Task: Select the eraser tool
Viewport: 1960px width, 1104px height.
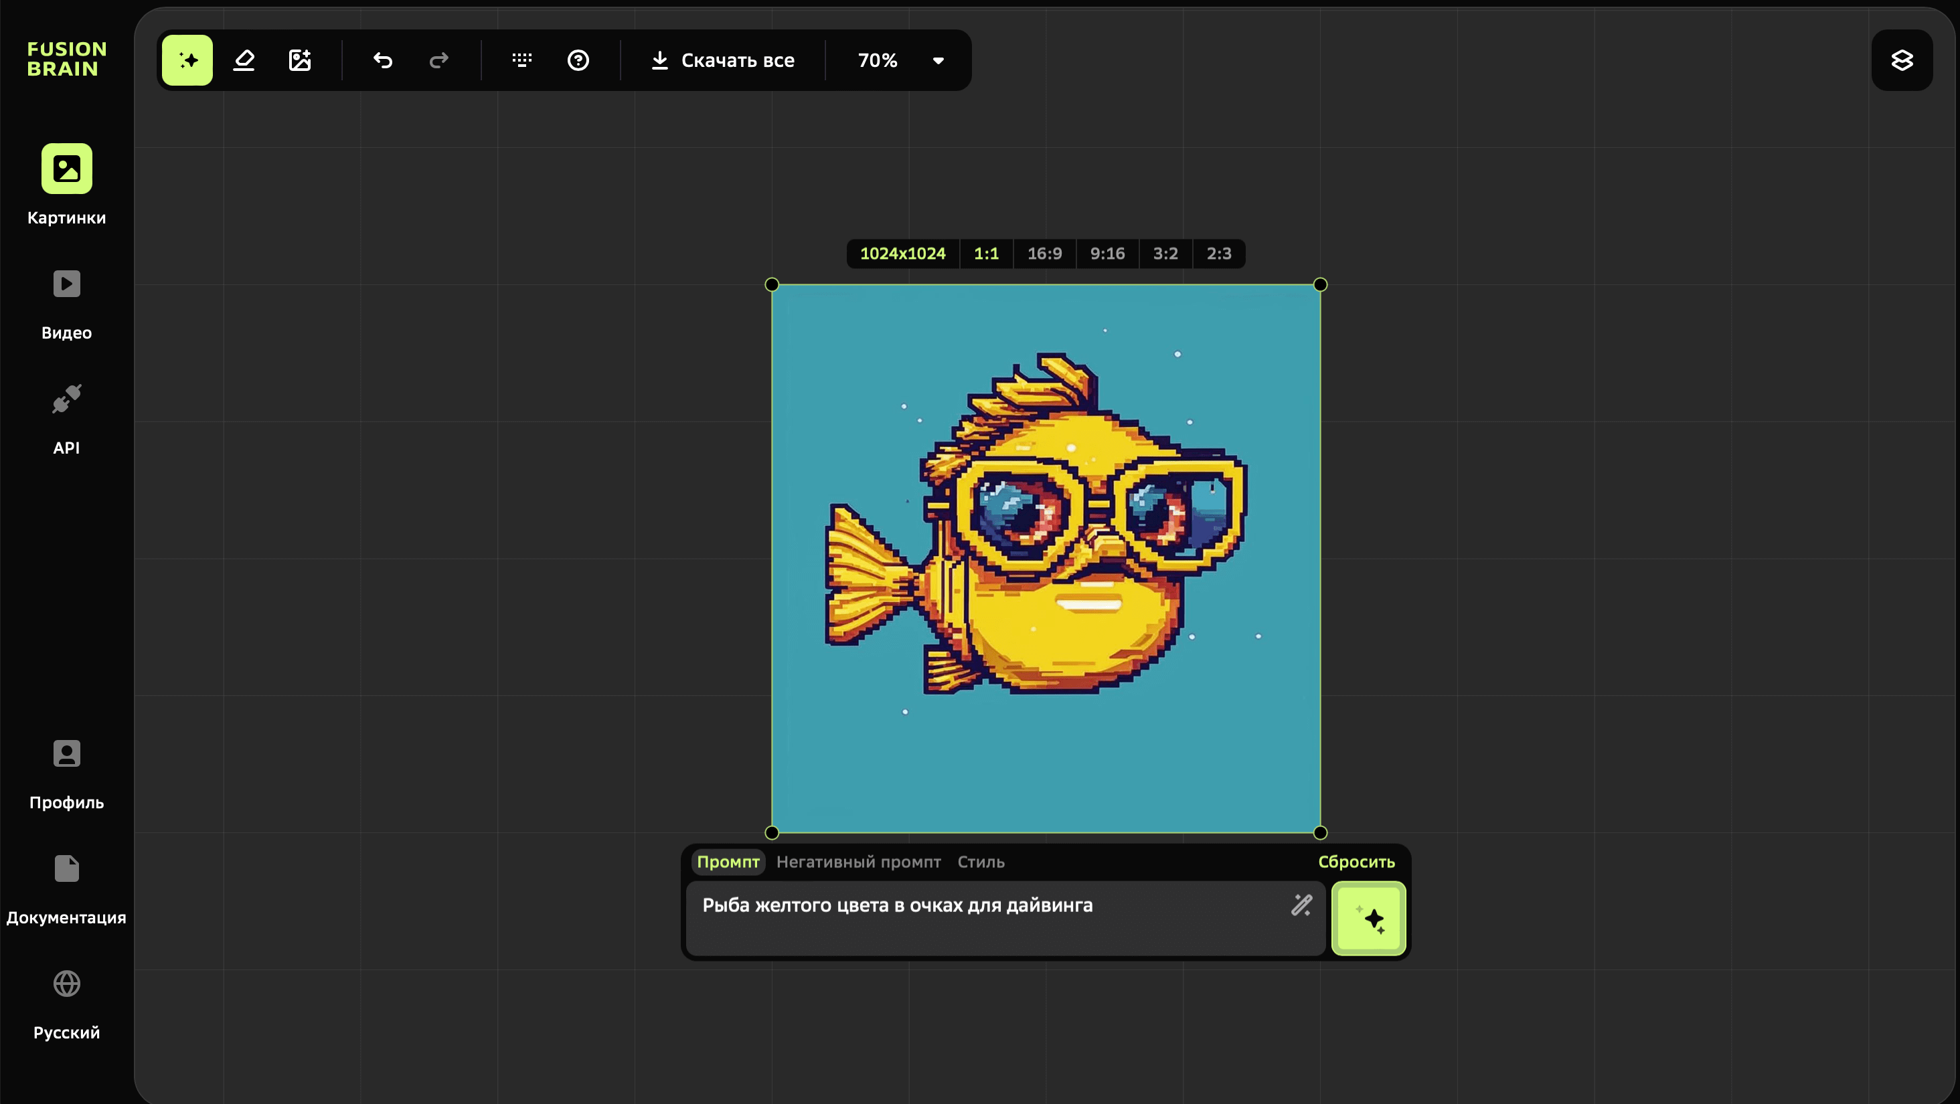Action: [244, 60]
